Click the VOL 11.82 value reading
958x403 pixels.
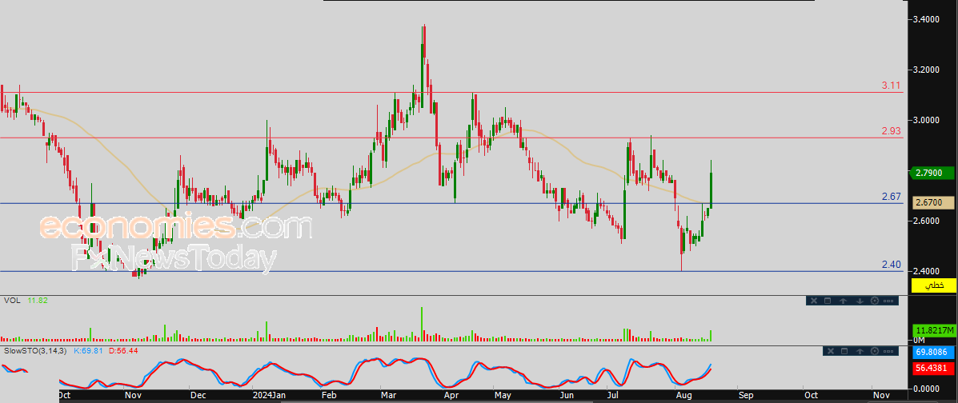pyautogui.click(x=37, y=301)
